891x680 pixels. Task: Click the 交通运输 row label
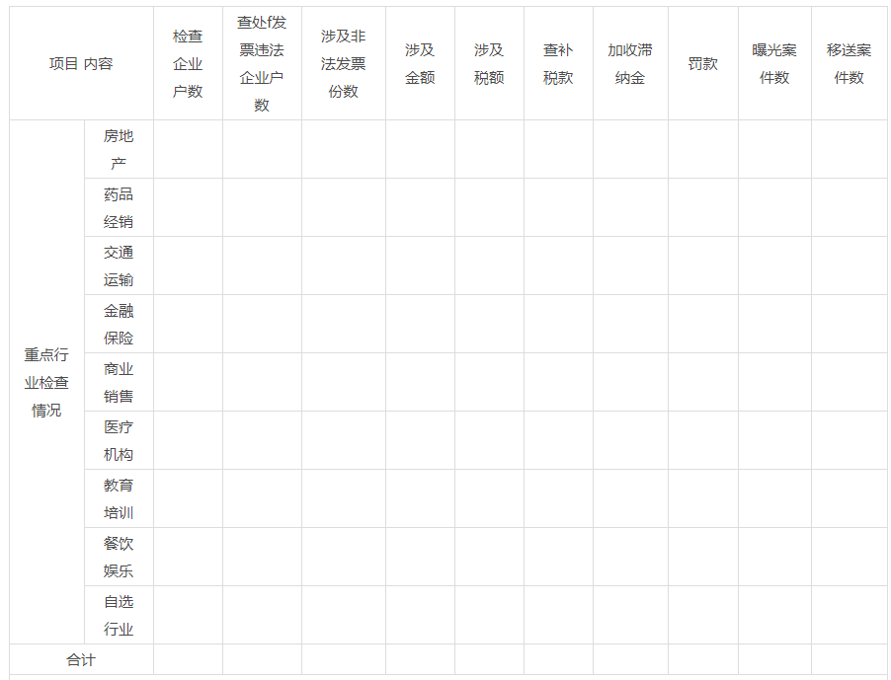tap(119, 266)
